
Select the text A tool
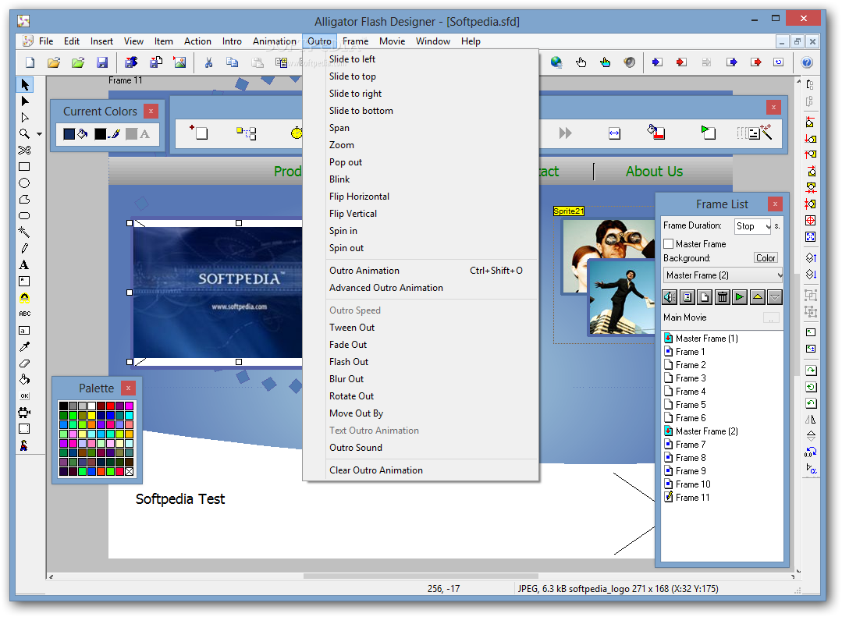[24, 264]
